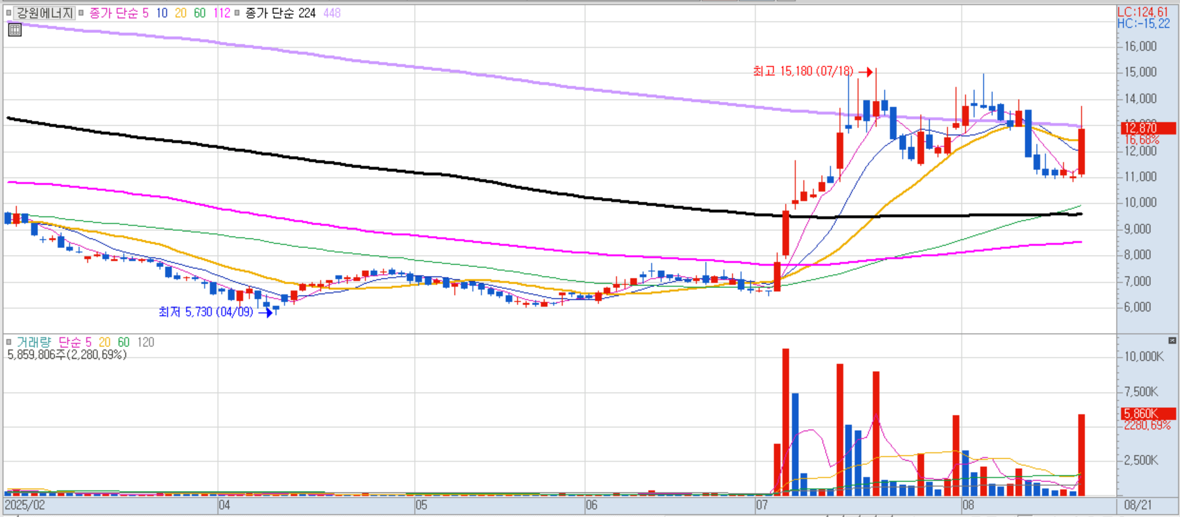Click the gray 120 volume average label
The width and height of the screenshot is (1180, 517).
pos(146,342)
